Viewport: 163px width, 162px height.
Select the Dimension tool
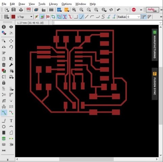[x=4, y=151]
